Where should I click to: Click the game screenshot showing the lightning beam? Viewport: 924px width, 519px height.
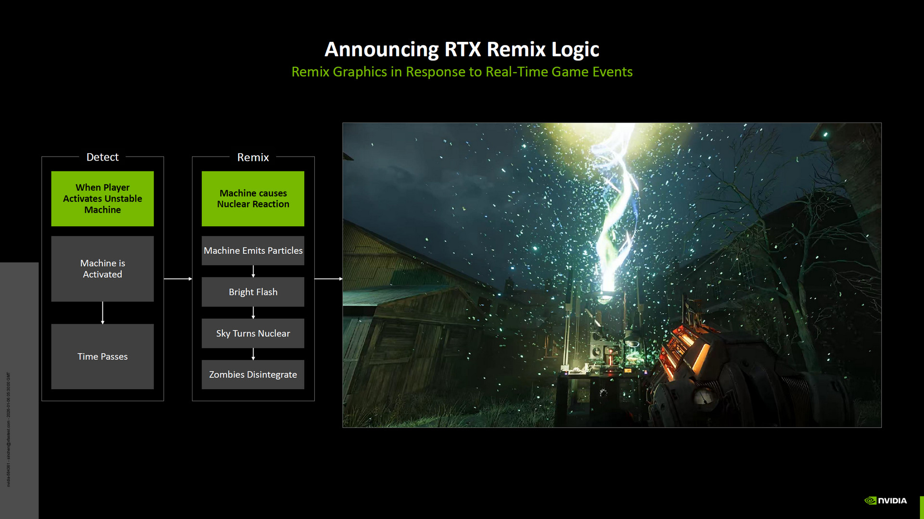[612, 275]
